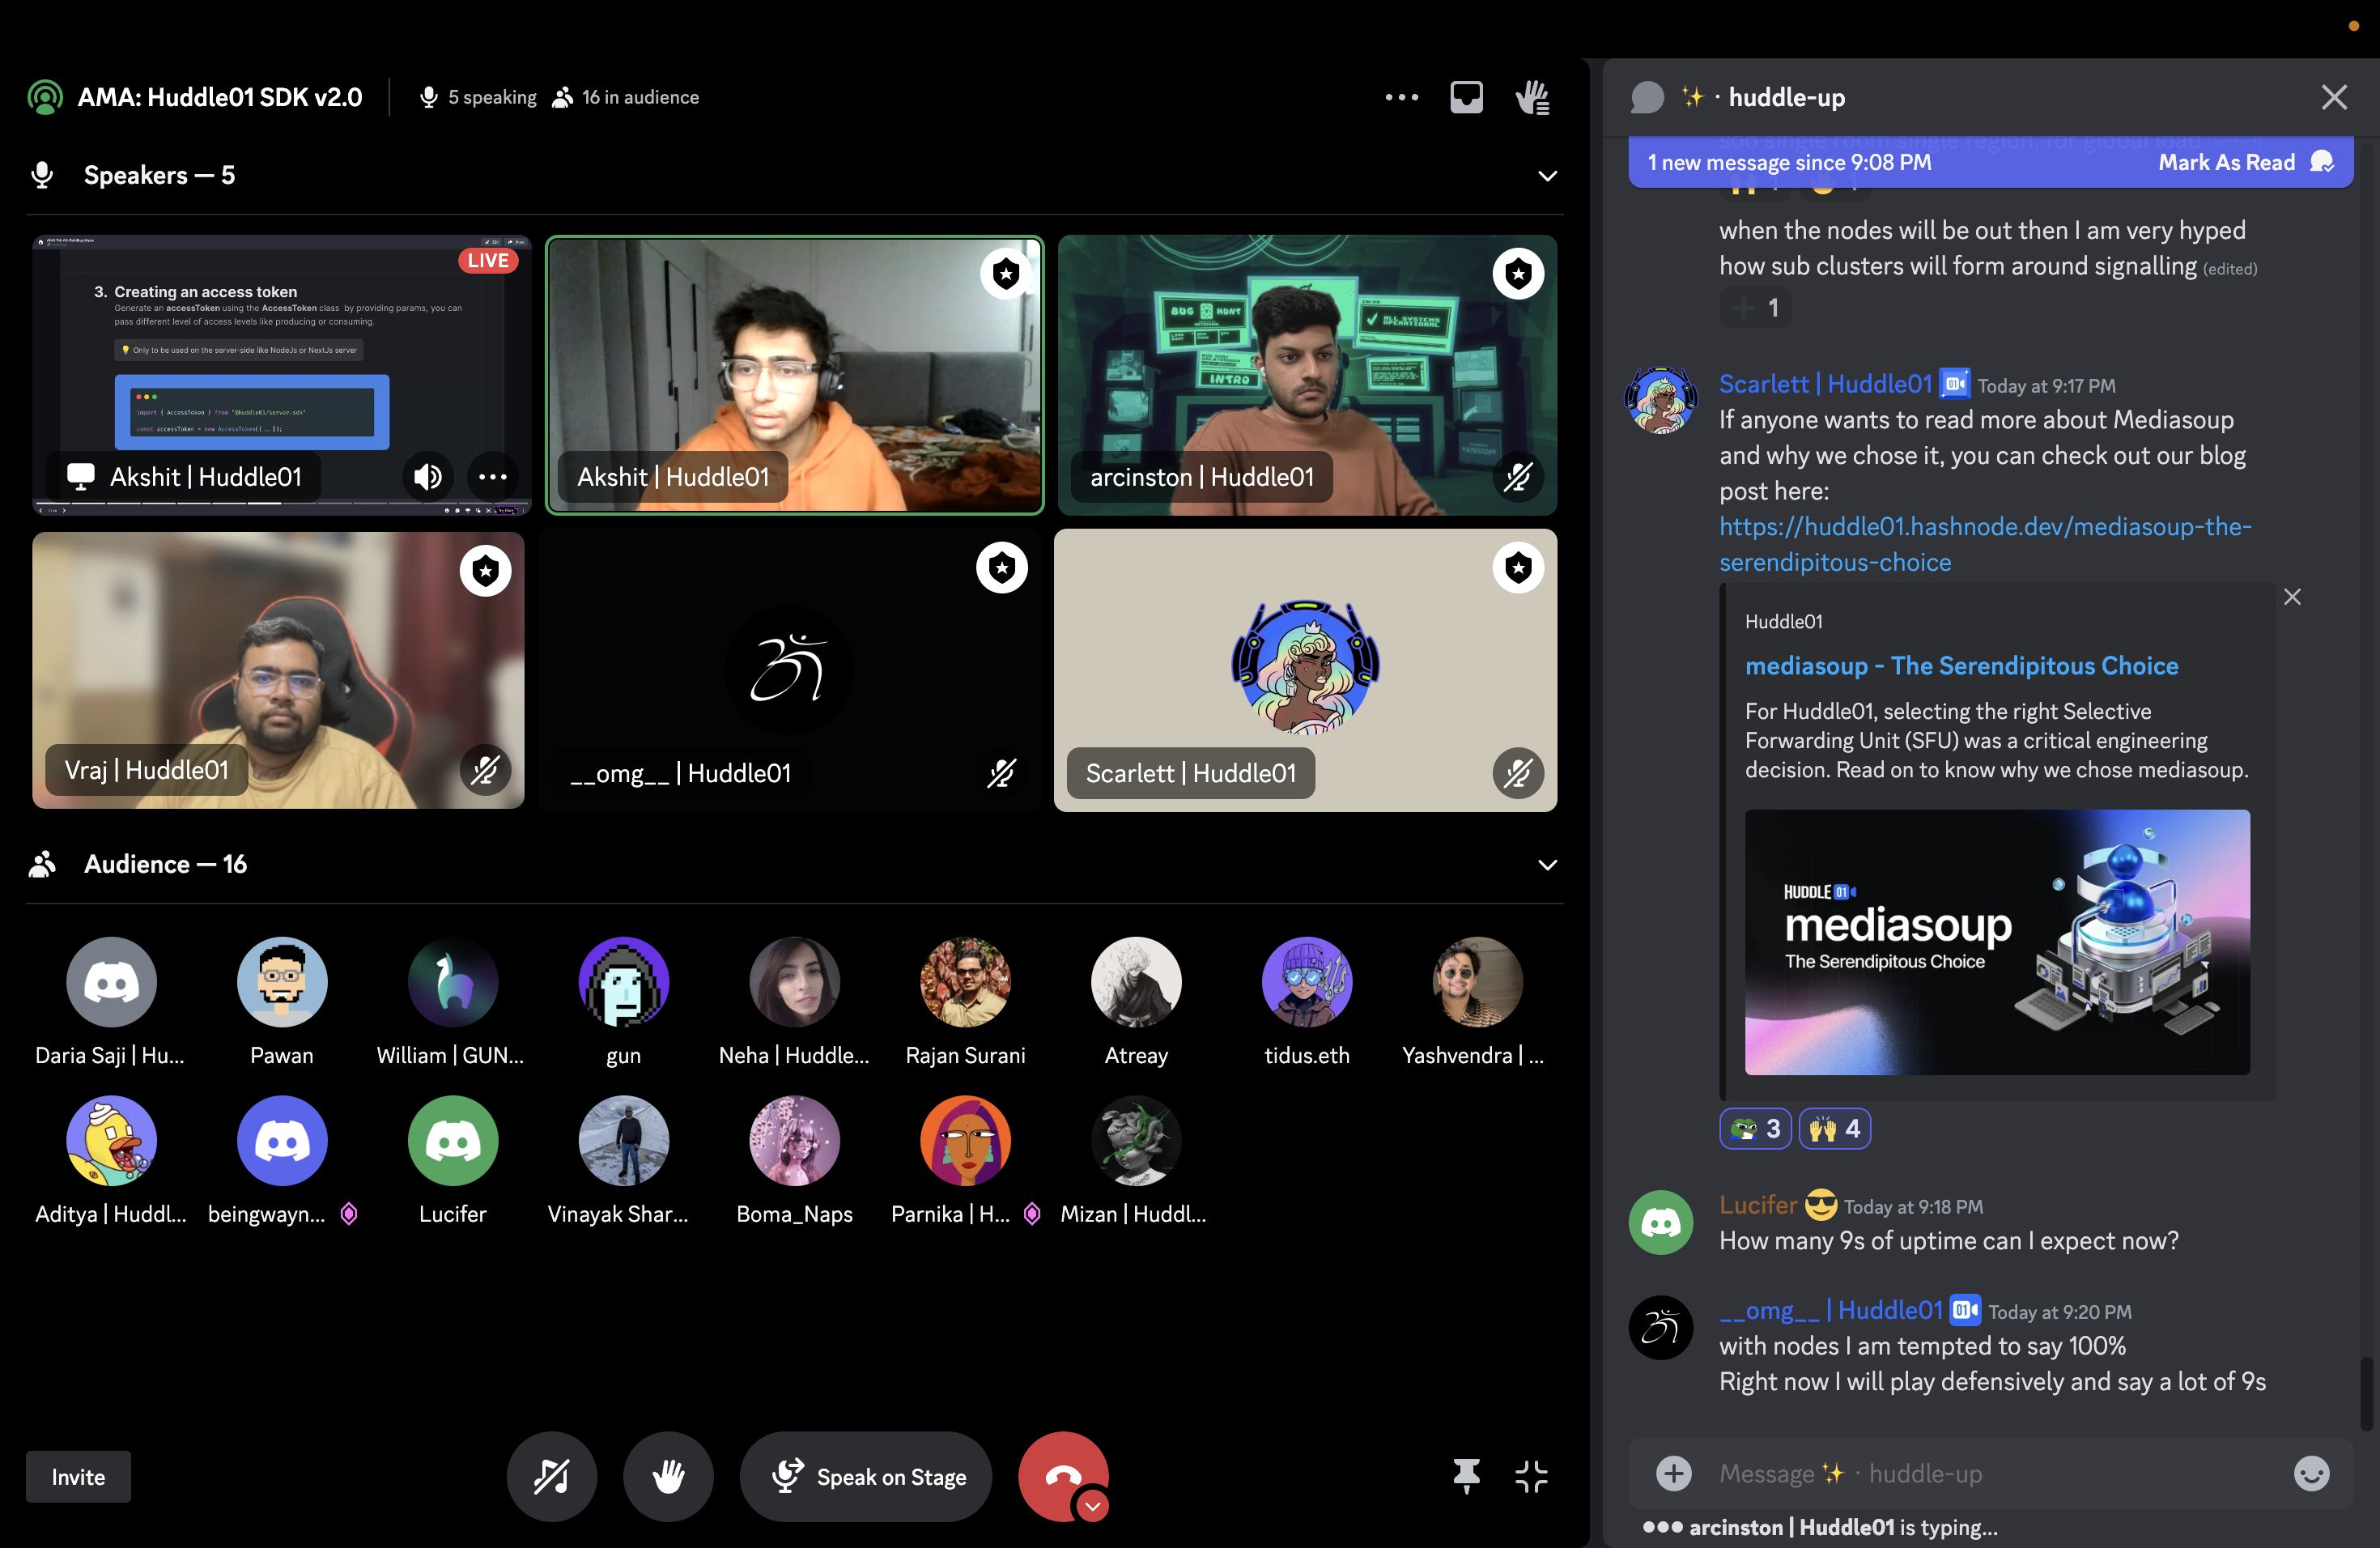
Task: Click Mark As Read in new message banner
Action: (x=2226, y=162)
